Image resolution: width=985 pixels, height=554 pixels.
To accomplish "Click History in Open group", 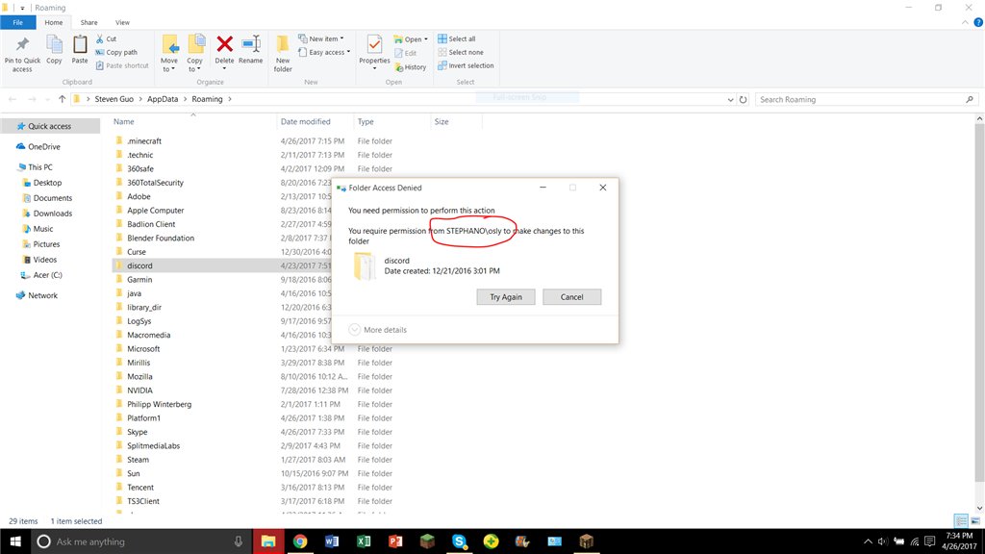I will tap(410, 66).
